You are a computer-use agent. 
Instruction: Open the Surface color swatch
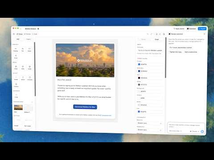point(139,98)
